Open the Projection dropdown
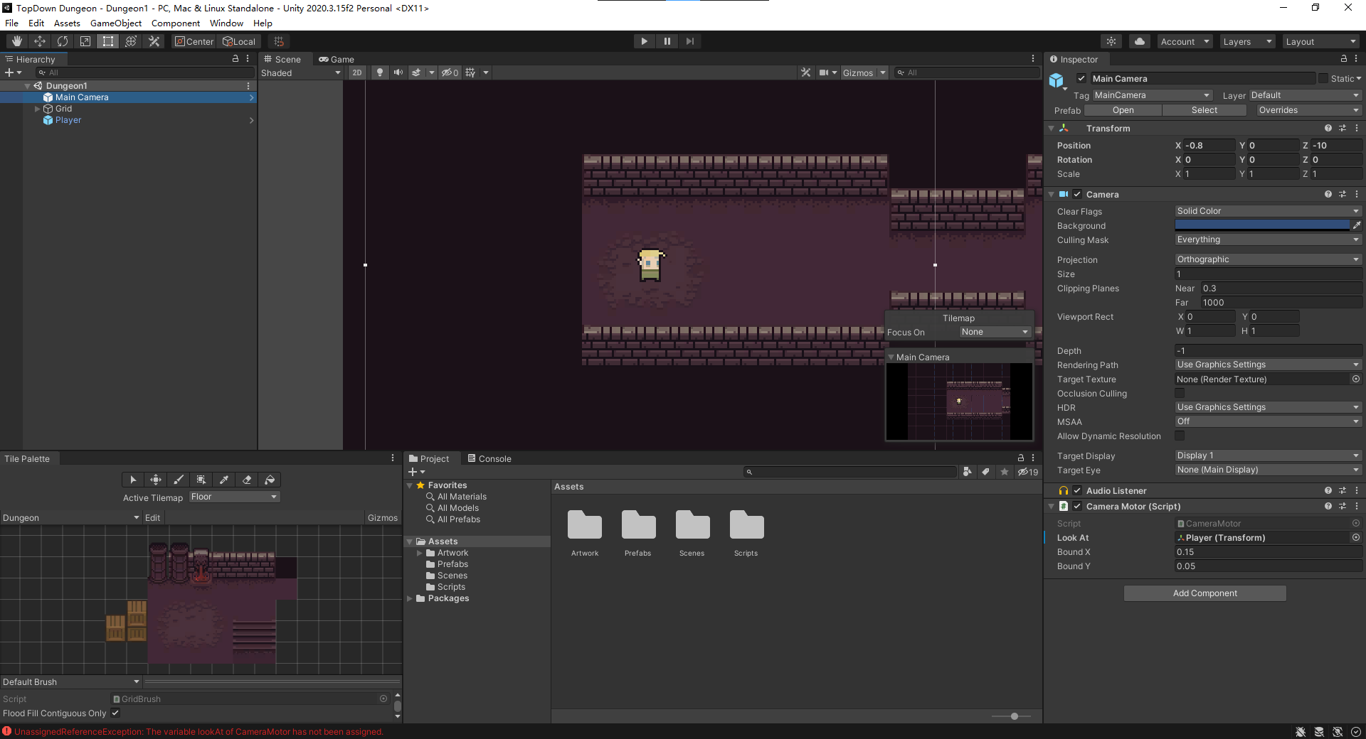The width and height of the screenshot is (1366, 739). 1267,259
